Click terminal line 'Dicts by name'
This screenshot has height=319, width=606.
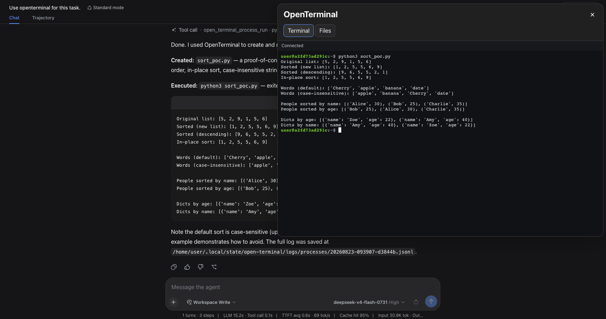[378, 125]
